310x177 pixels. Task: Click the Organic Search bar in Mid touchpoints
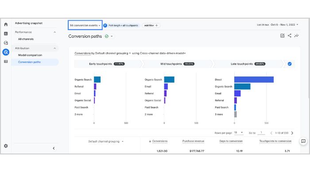pos(169,80)
